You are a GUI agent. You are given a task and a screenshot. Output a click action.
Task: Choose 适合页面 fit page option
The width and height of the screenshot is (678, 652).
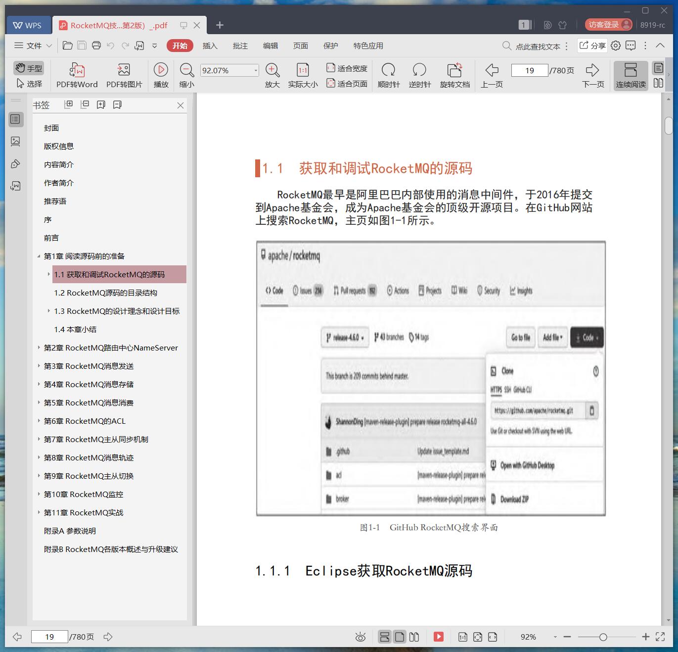pos(347,84)
